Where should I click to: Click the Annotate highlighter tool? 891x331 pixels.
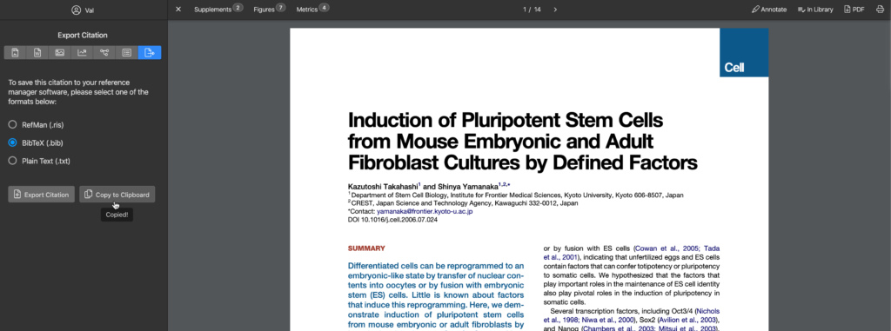coord(769,10)
